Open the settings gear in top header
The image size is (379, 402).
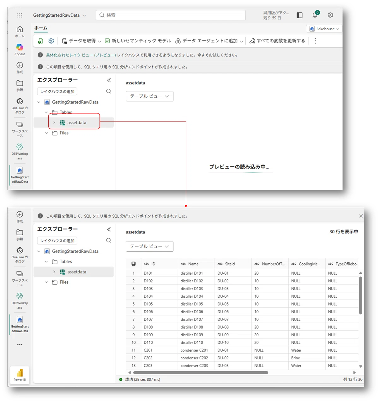[330, 15]
